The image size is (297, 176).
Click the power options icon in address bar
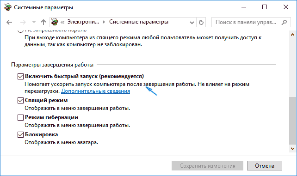55,22
